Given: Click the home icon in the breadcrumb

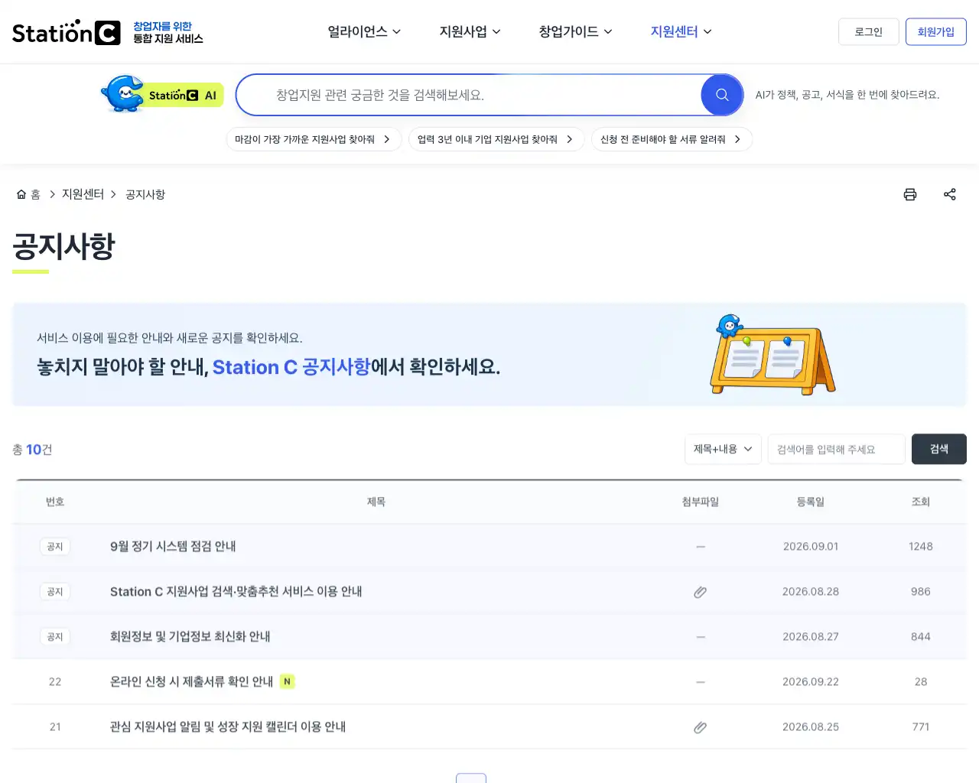Looking at the screenshot, I should pyautogui.click(x=21, y=194).
